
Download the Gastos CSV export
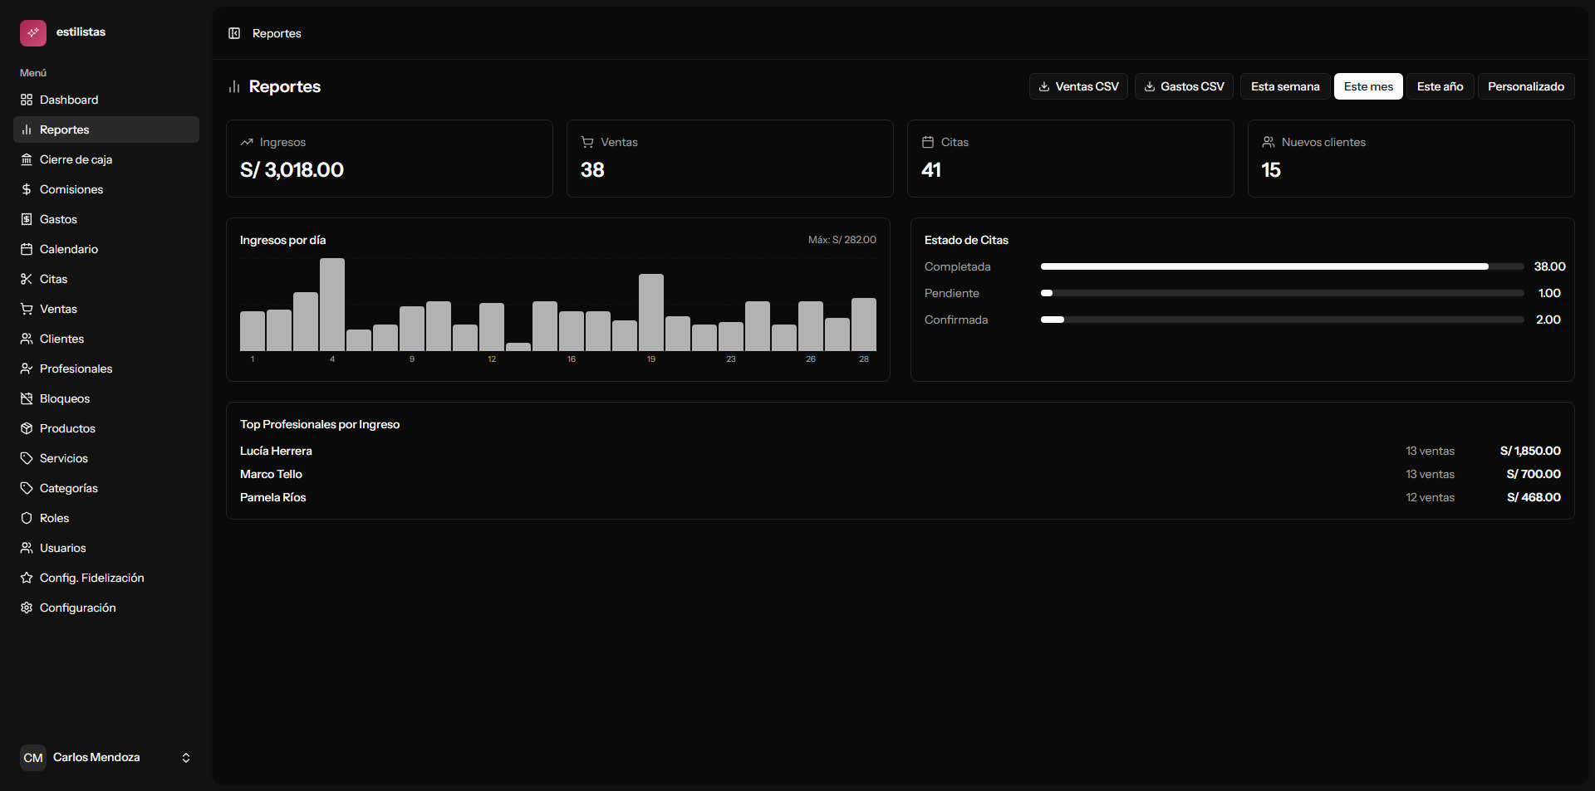click(x=1184, y=86)
